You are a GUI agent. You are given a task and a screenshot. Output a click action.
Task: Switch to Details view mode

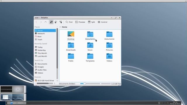point(61,22)
